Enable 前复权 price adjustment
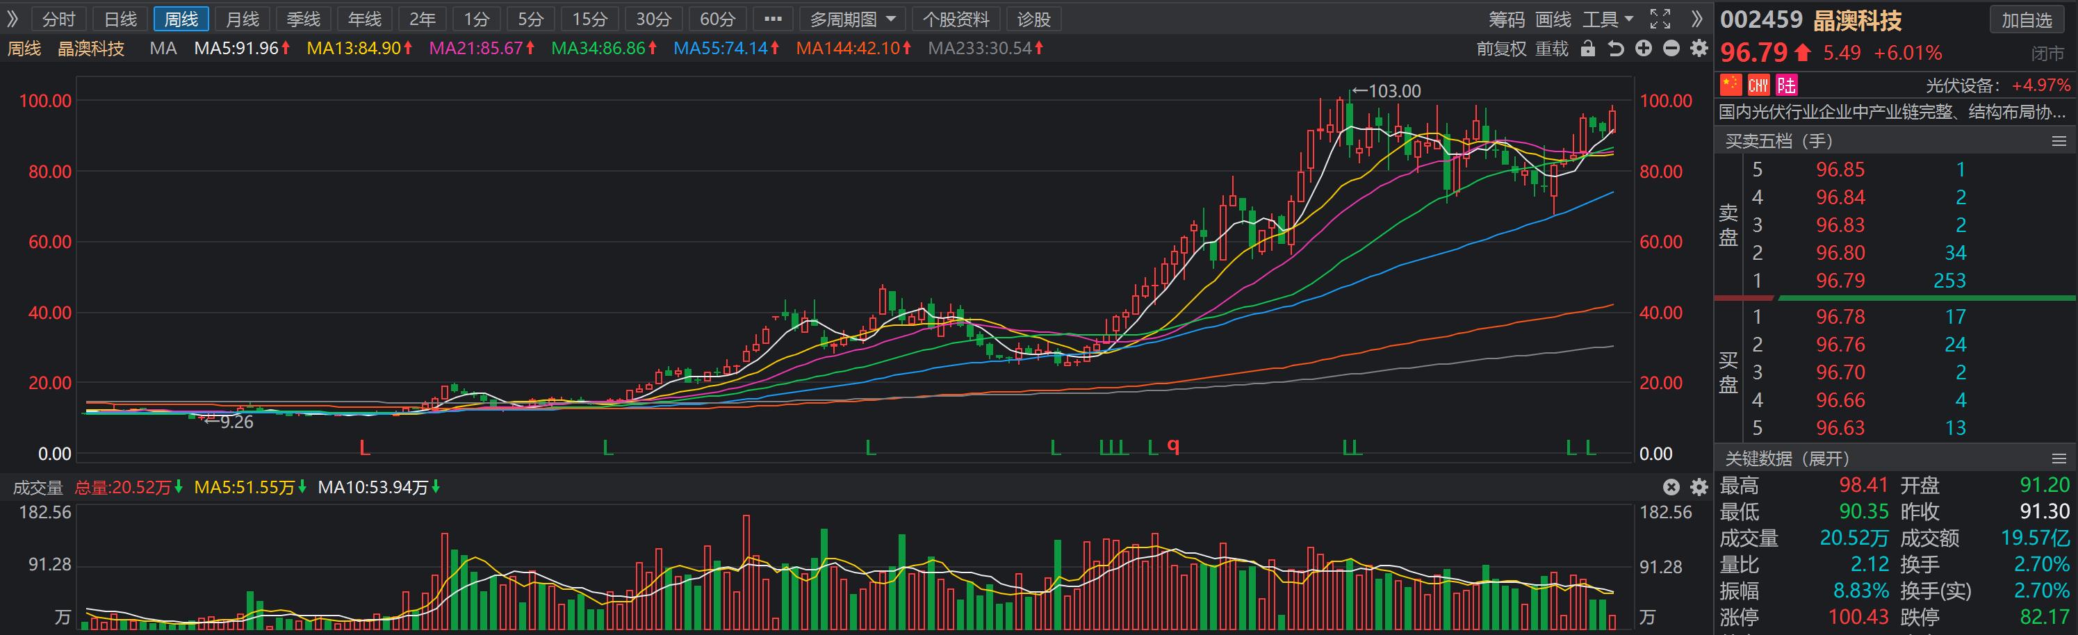Screen dimensions: 2078x635 pyautogui.click(x=1502, y=49)
